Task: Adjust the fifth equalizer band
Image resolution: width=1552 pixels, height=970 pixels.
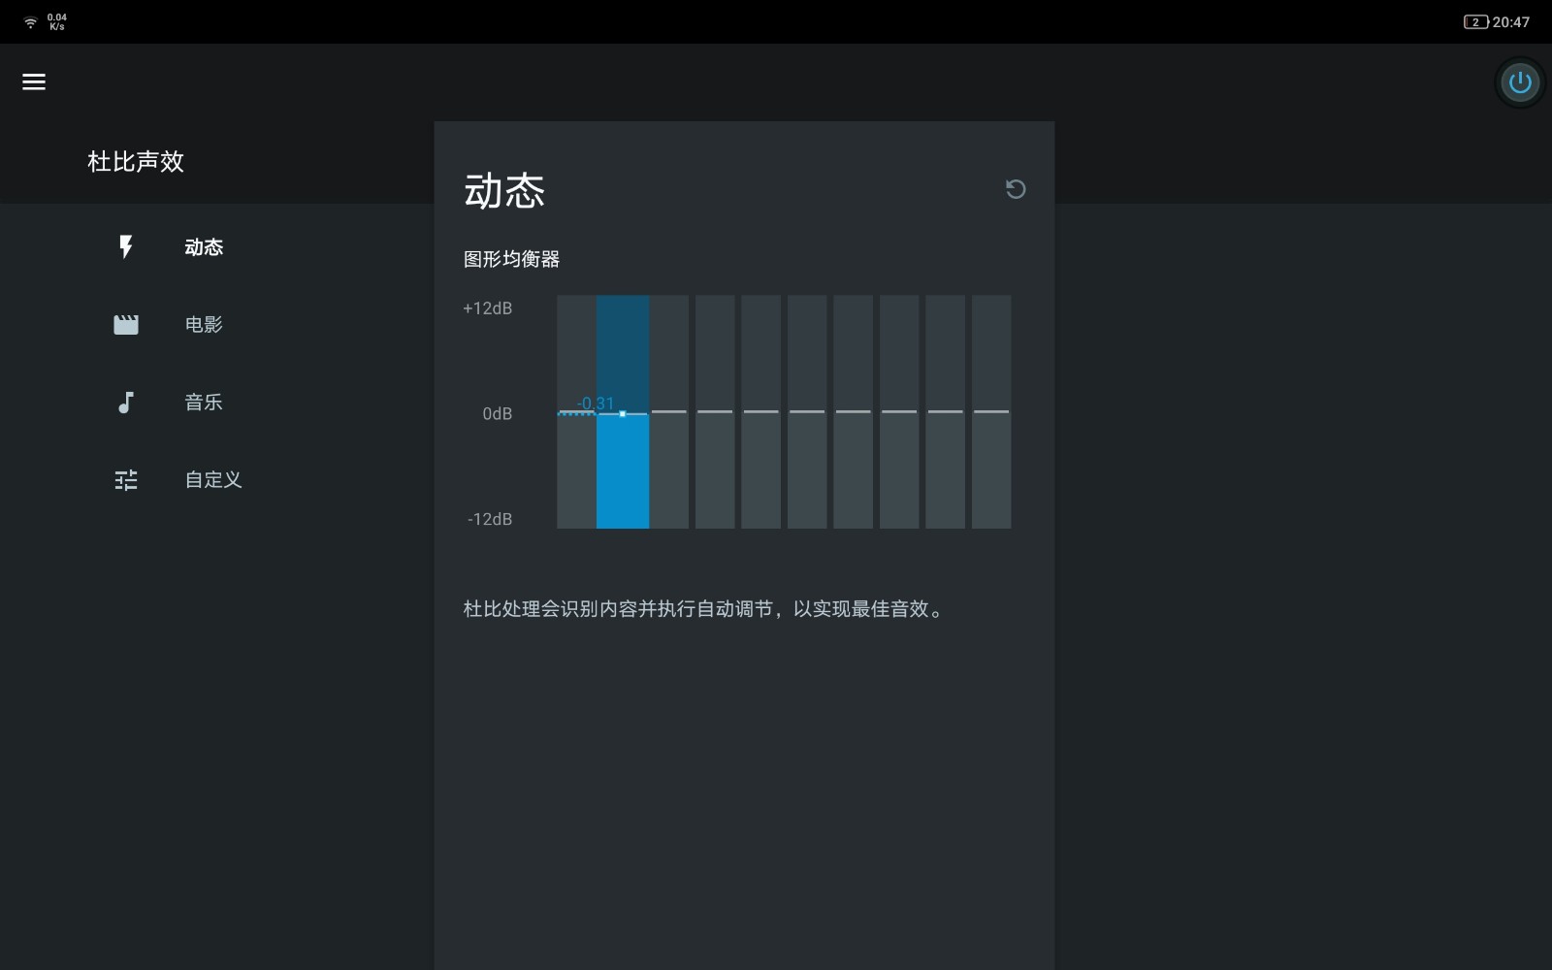Action: (761, 412)
